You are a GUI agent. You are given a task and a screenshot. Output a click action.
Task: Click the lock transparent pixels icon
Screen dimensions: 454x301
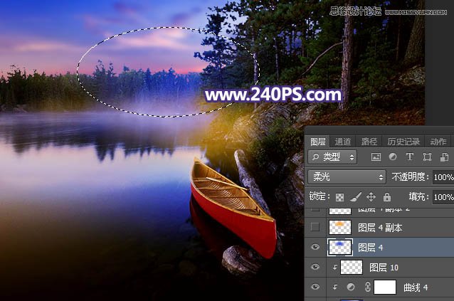coord(339,197)
